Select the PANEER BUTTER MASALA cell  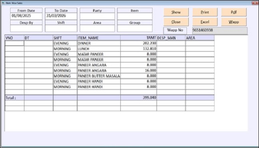tap(99, 76)
